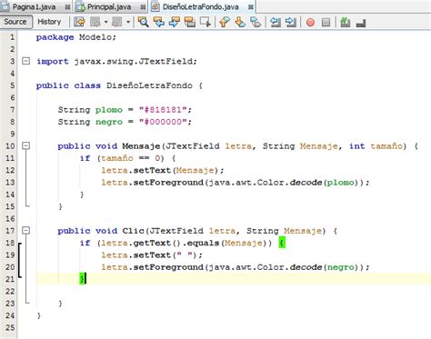The width and height of the screenshot is (431, 339).
Task: Toggle Bookmark toolbar icon
Action: 256,22
